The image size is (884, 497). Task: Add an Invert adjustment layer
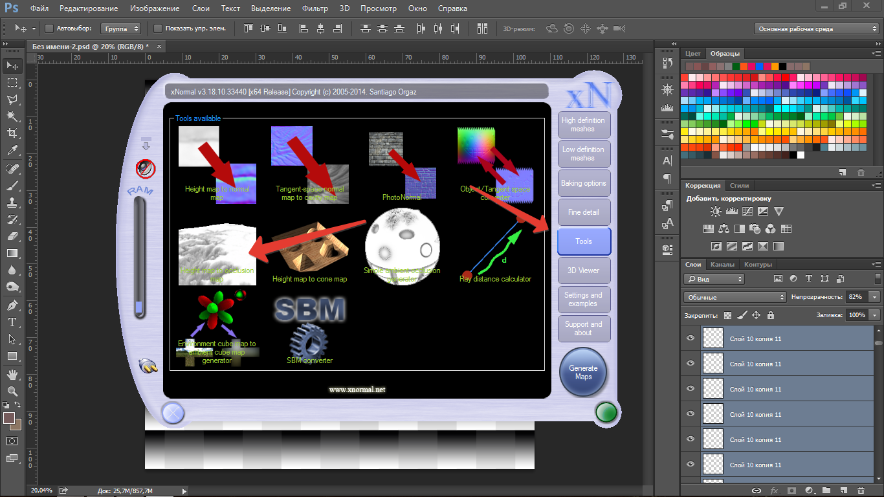pos(716,246)
